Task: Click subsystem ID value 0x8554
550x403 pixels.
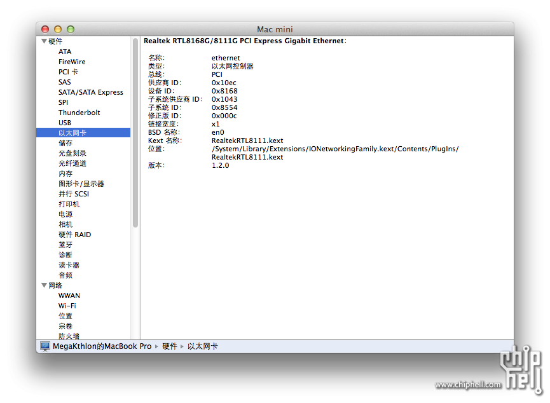Action: tap(224, 107)
